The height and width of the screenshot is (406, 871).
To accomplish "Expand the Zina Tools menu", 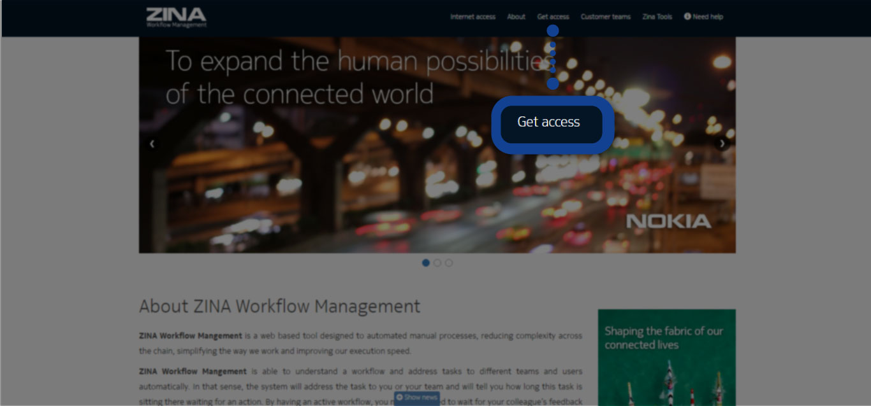I will [x=657, y=17].
